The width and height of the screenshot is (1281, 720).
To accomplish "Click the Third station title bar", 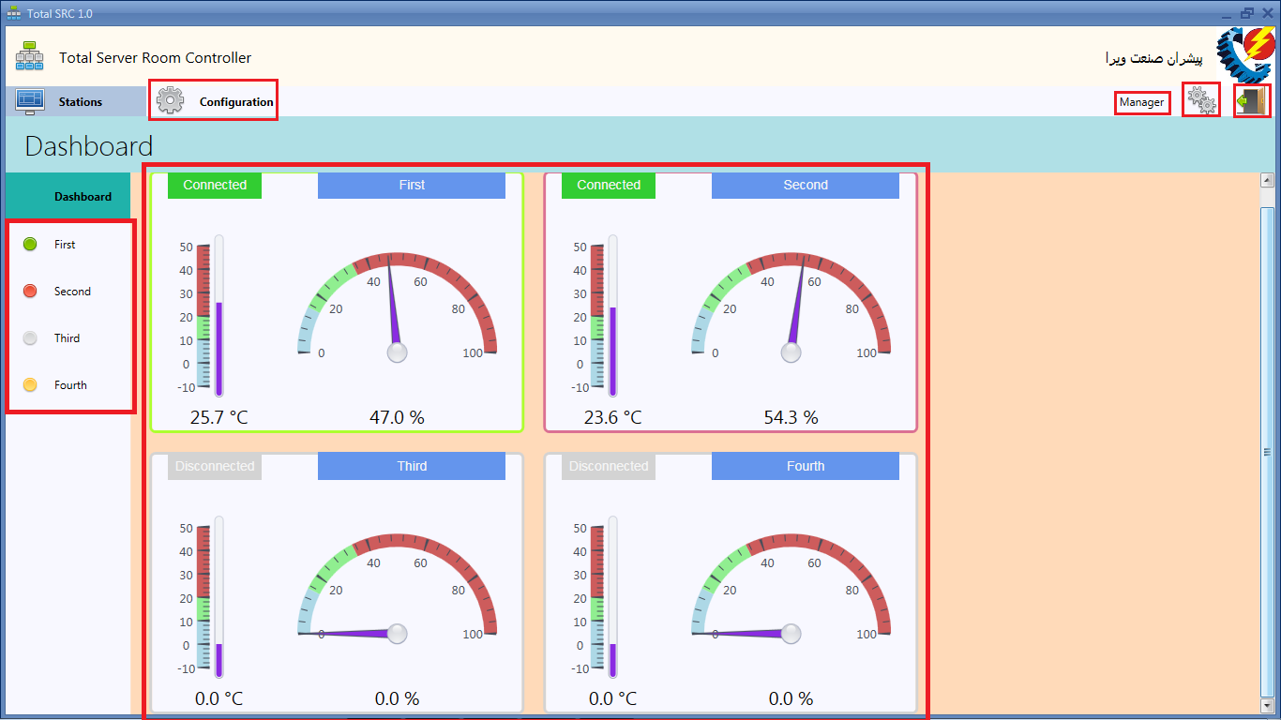I will pyautogui.click(x=412, y=466).
